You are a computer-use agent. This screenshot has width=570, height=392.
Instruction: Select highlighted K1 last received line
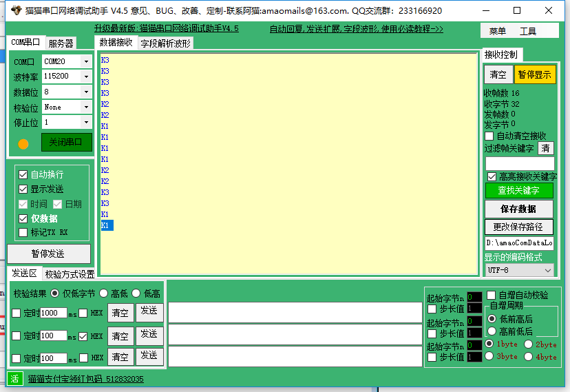pyautogui.click(x=107, y=225)
